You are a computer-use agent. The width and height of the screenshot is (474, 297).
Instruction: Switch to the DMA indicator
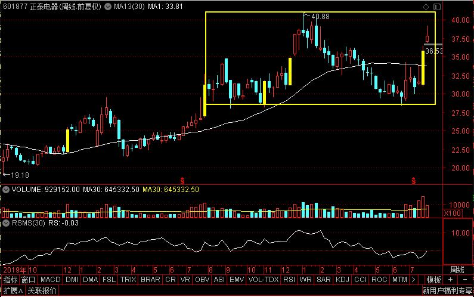tap(91, 280)
